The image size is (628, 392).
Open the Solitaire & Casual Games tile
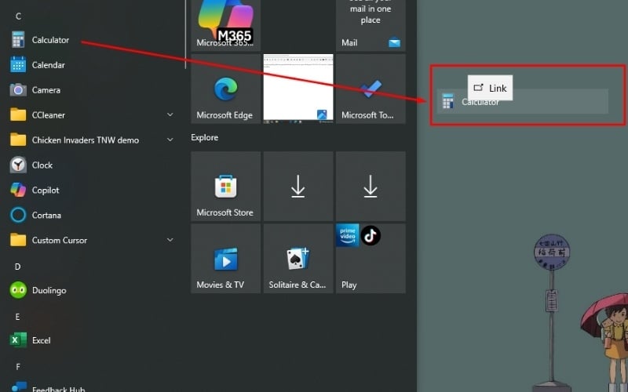coord(298,259)
